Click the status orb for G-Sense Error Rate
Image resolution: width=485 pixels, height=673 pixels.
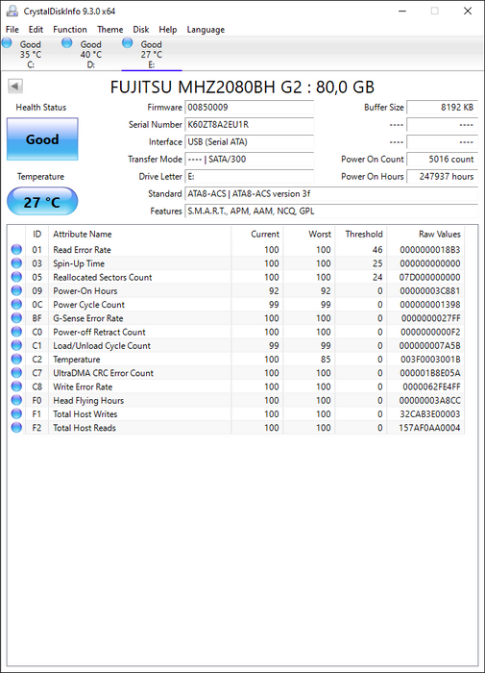tap(16, 318)
